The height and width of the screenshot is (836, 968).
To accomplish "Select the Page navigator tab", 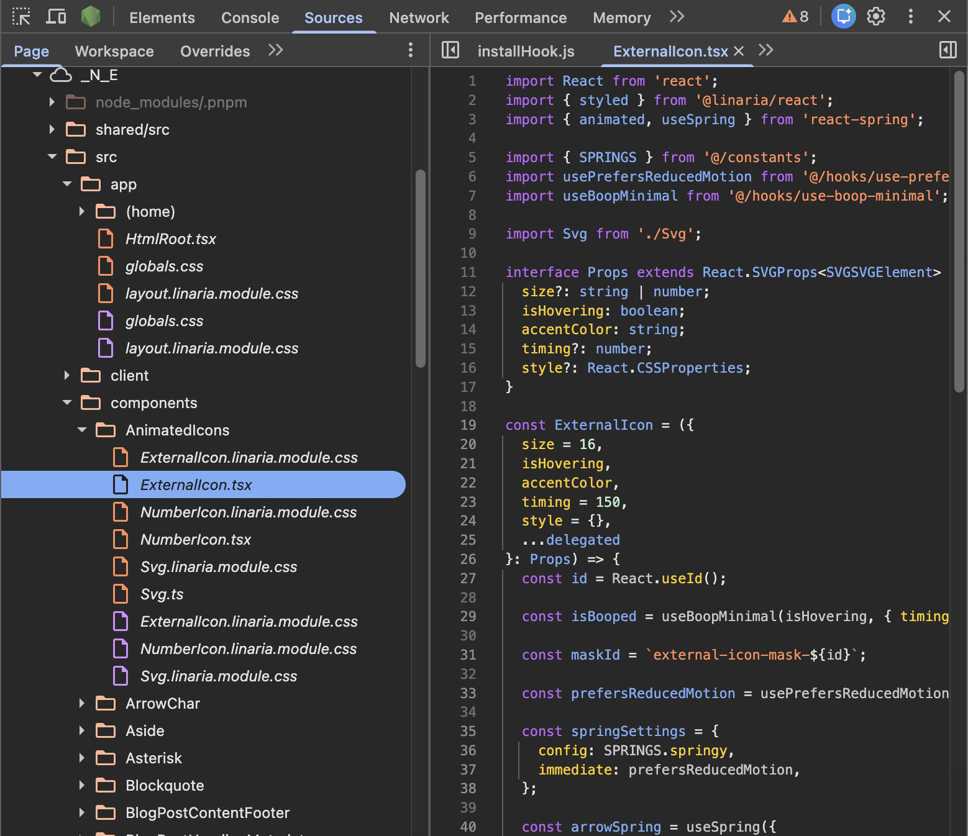I will coord(32,52).
